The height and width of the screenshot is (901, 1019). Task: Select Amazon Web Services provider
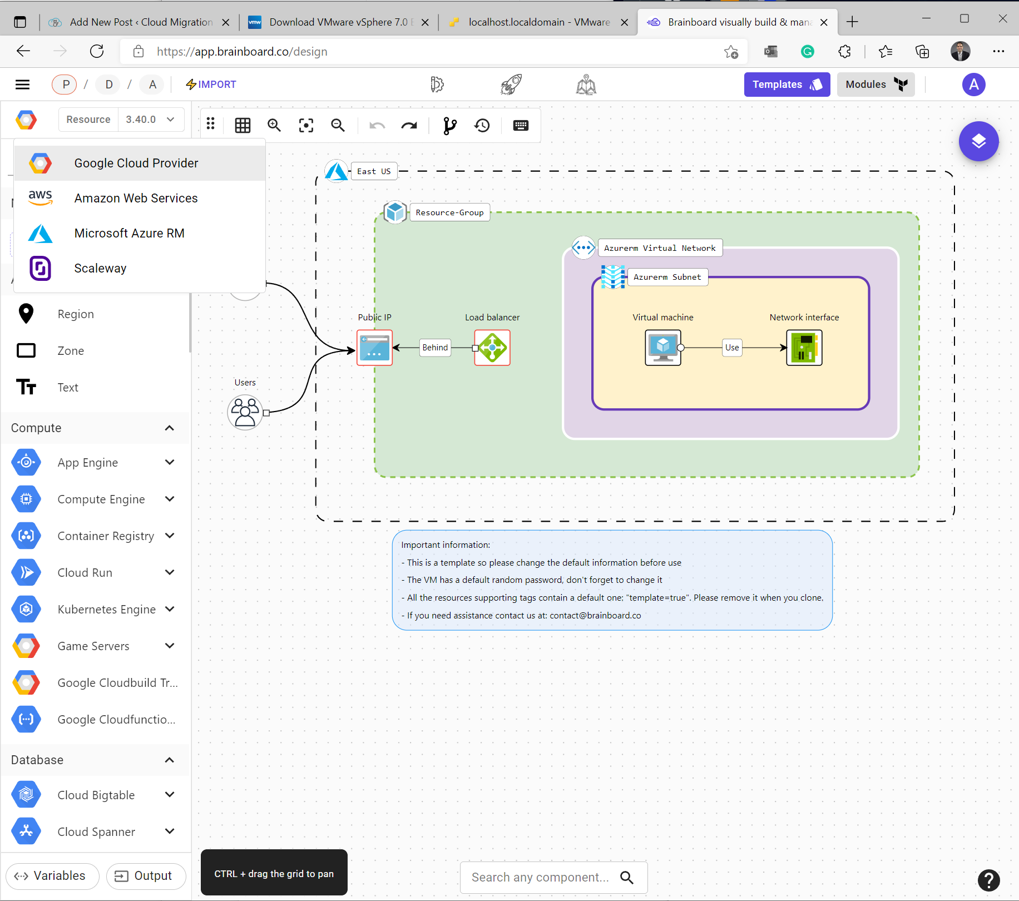[135, 198]
